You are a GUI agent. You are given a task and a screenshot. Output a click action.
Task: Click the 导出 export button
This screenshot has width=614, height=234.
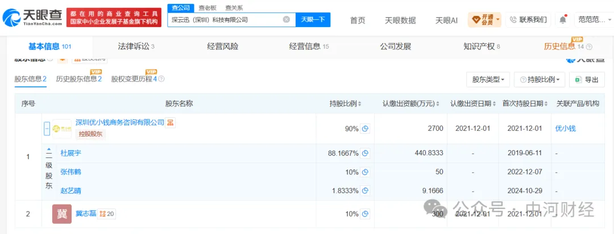(x=587, y=79)
